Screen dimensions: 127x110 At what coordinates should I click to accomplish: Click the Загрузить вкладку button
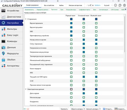pos(92,109)
